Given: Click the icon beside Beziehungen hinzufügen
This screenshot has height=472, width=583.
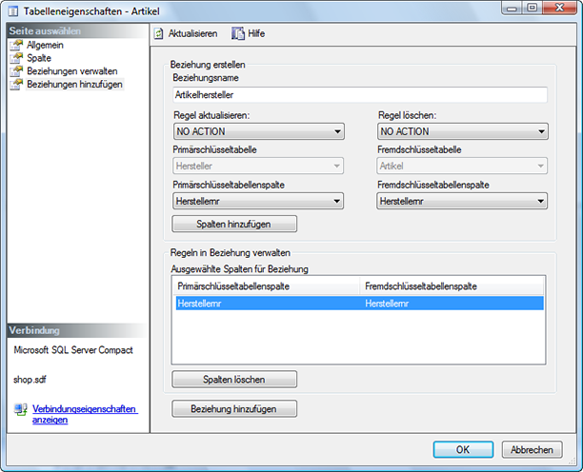Looking at the screenshot, I should [x=16, y=85].
